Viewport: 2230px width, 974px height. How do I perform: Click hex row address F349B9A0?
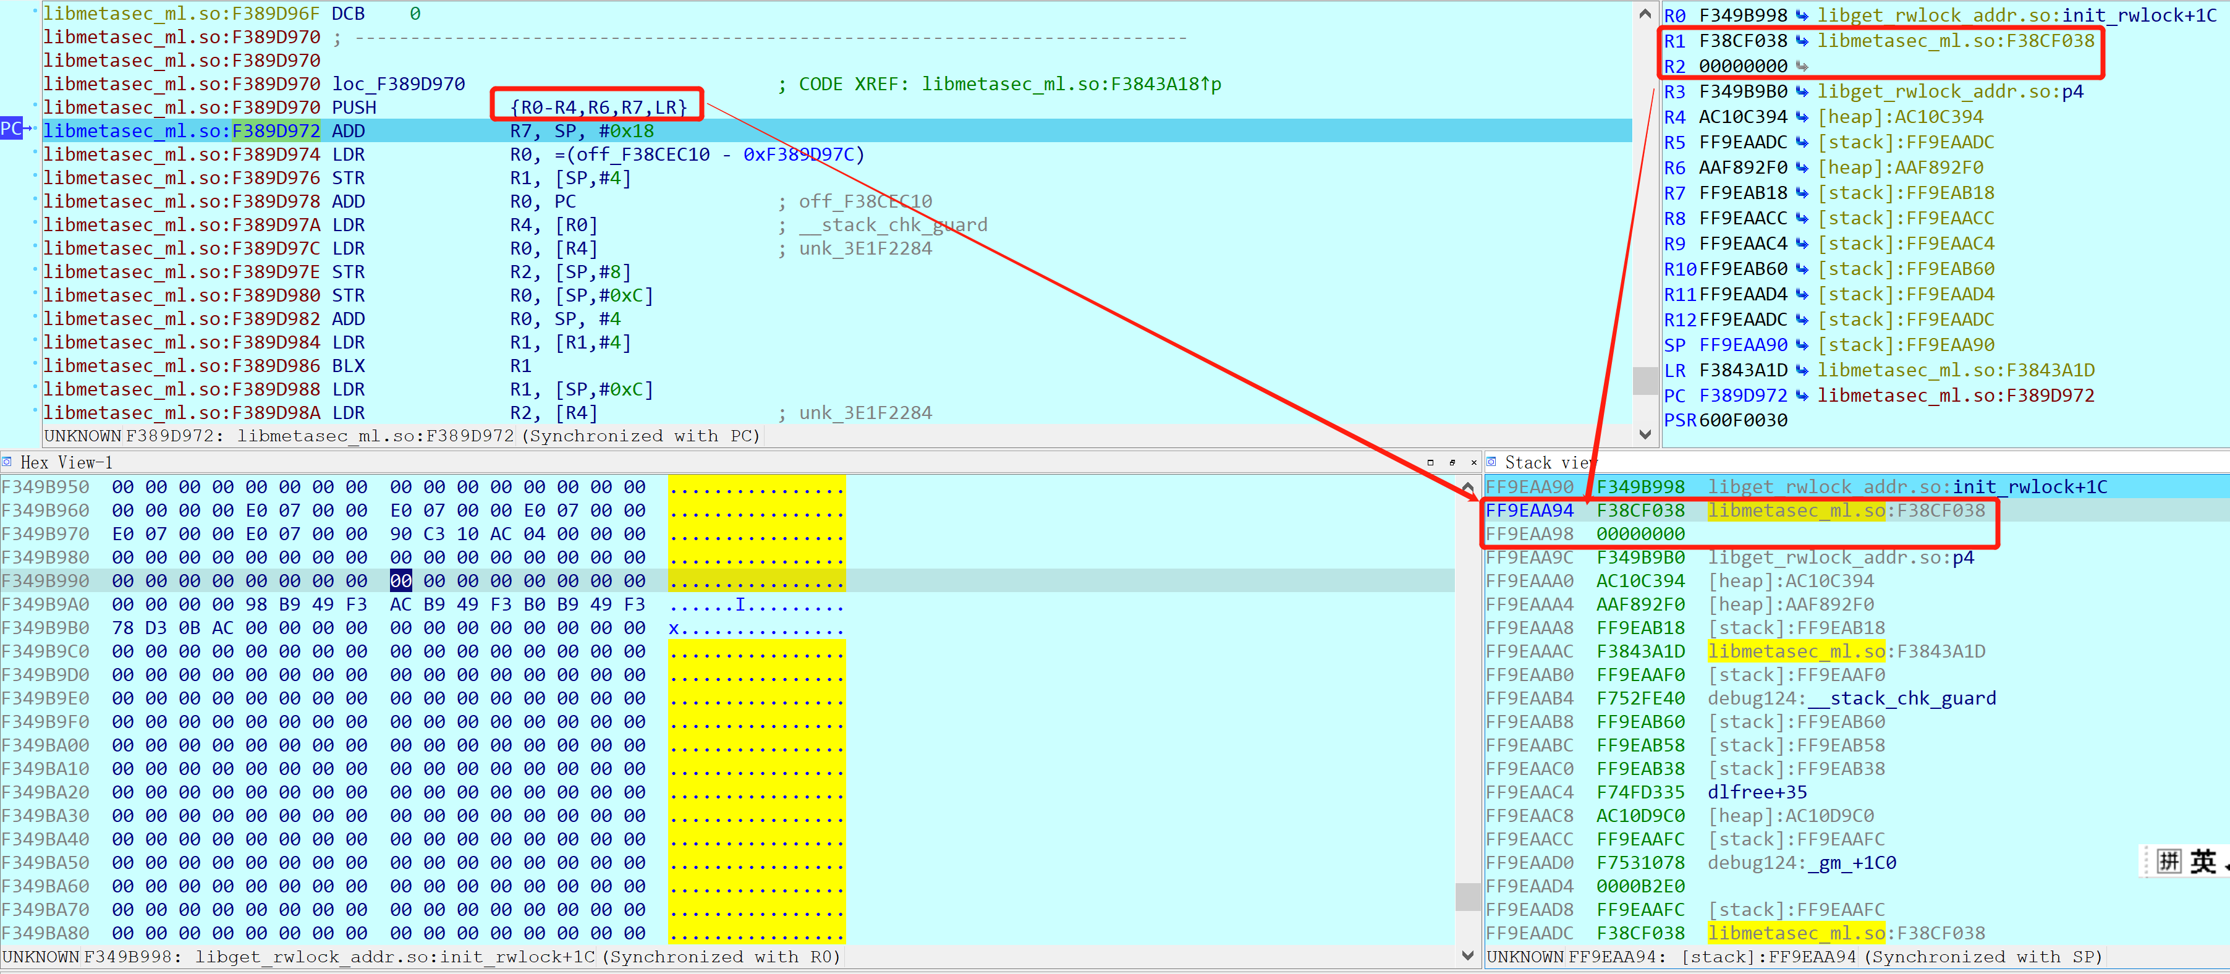pos(45,604)
